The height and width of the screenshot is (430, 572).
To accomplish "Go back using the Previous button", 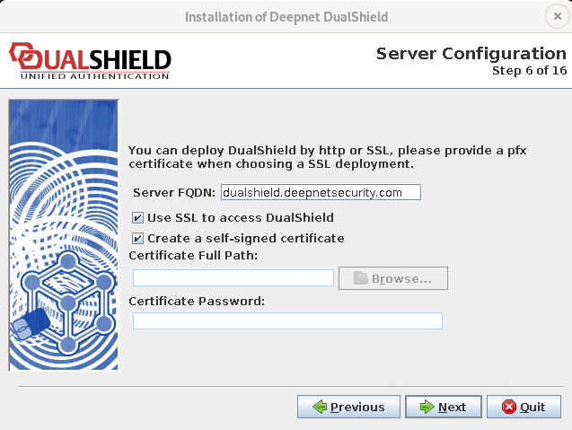I will (348, 407).
